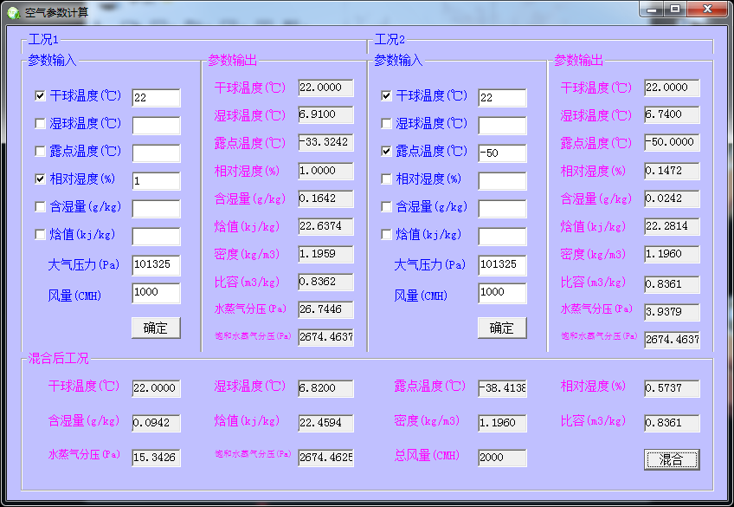
Task: Check 焓值 checkbox in 工况2
Action: (x=386, y=234)
